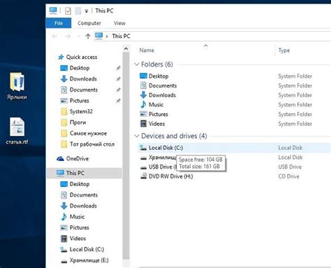Screen dimensions: 331x268
Task: Select Music in the navigation pane
Action: (x=73, y=217)
